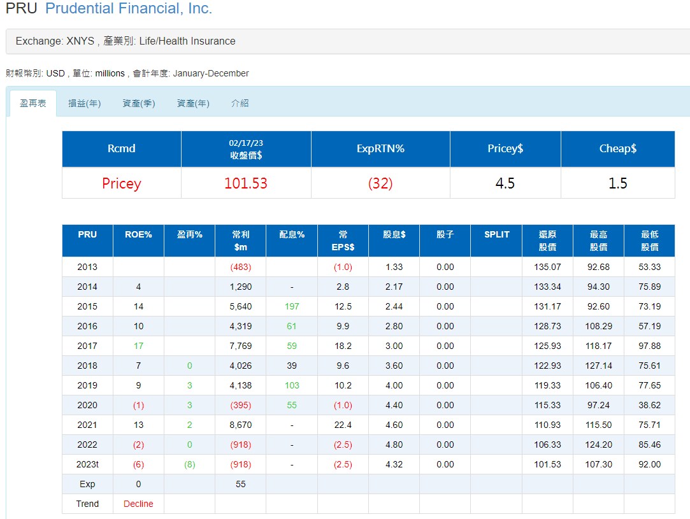Viewport: 690px width, 519px height.
Task: Open the 資產(年) tab
Action: [193, 103]
